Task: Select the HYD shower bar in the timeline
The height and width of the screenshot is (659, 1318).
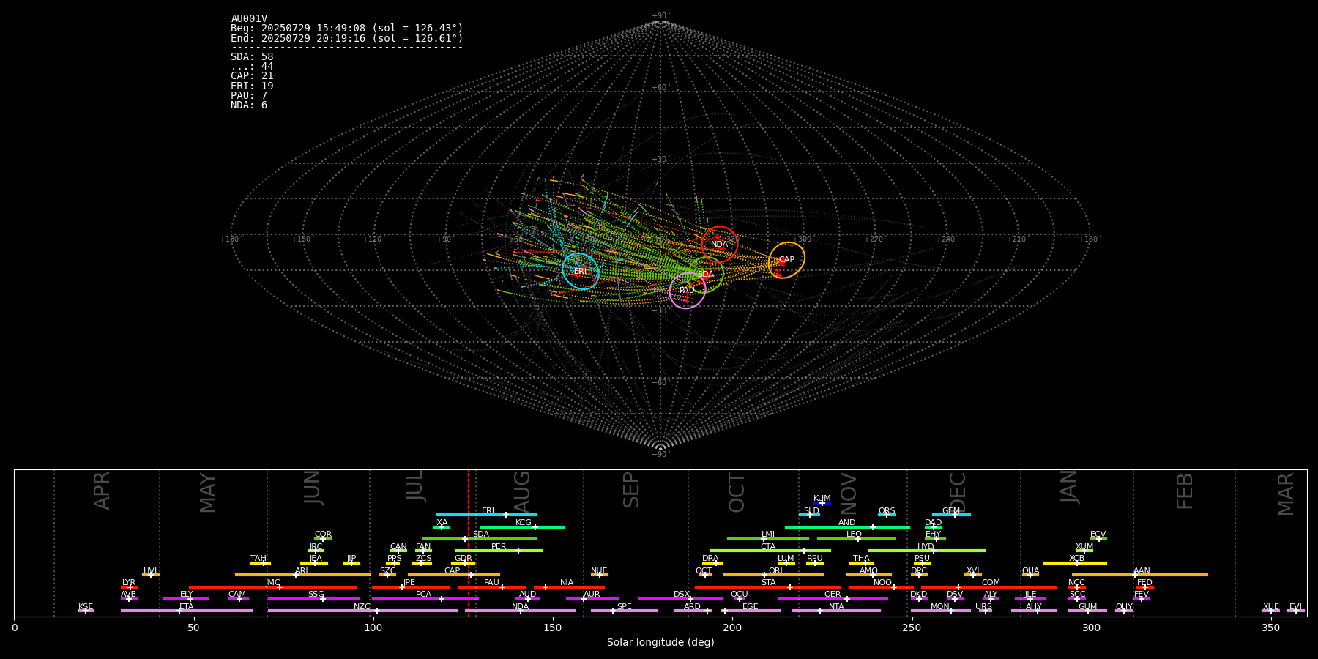Action: pyautogui.click(x=926, y=551)
